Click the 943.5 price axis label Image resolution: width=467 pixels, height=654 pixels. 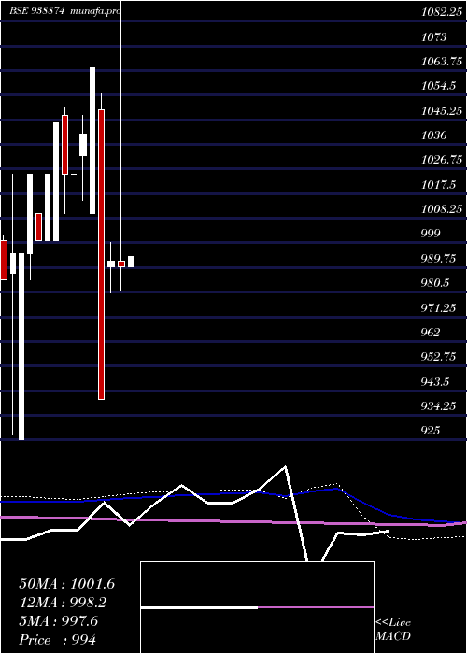435,381
